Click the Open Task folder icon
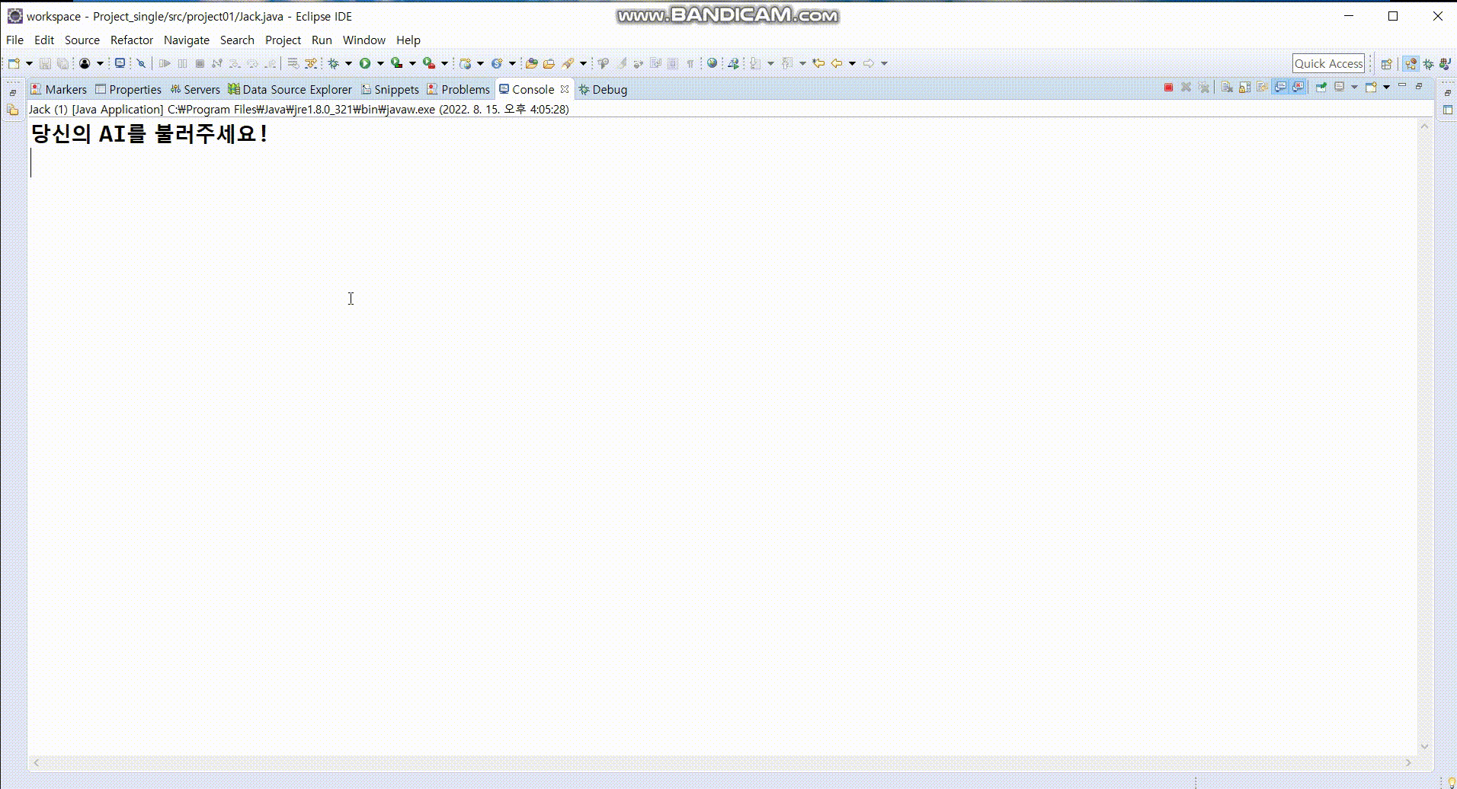This screenshot has width=1457, height=789. (x=549, y=63)
